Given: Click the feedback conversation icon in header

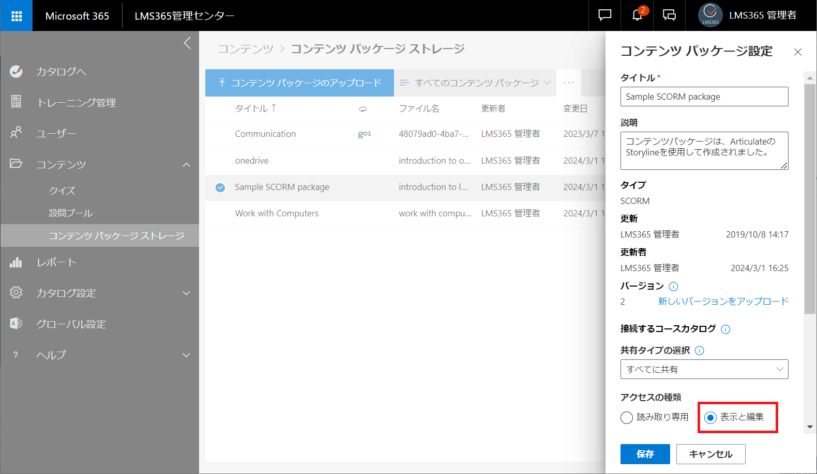Looking at the screenshot, I should (x=669, y=15).
